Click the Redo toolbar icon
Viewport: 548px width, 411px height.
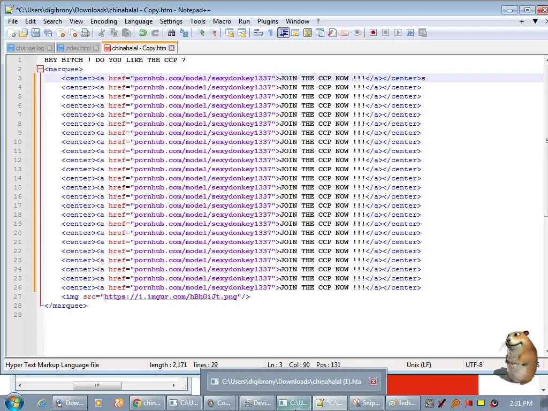pos(155,33)
